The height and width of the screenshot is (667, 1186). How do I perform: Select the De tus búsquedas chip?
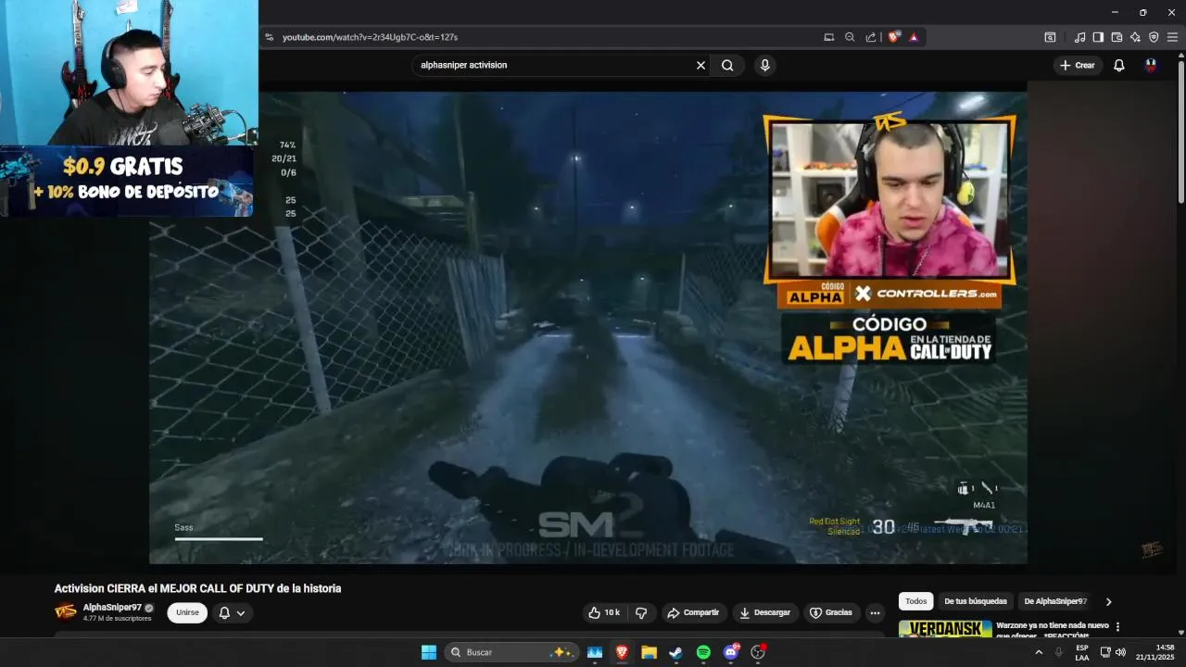coord(976,601)
